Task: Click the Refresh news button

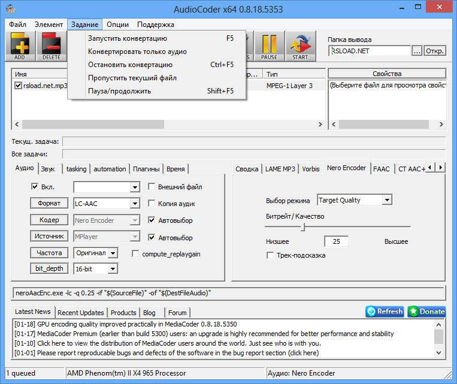Action: (x=385, y=312)
